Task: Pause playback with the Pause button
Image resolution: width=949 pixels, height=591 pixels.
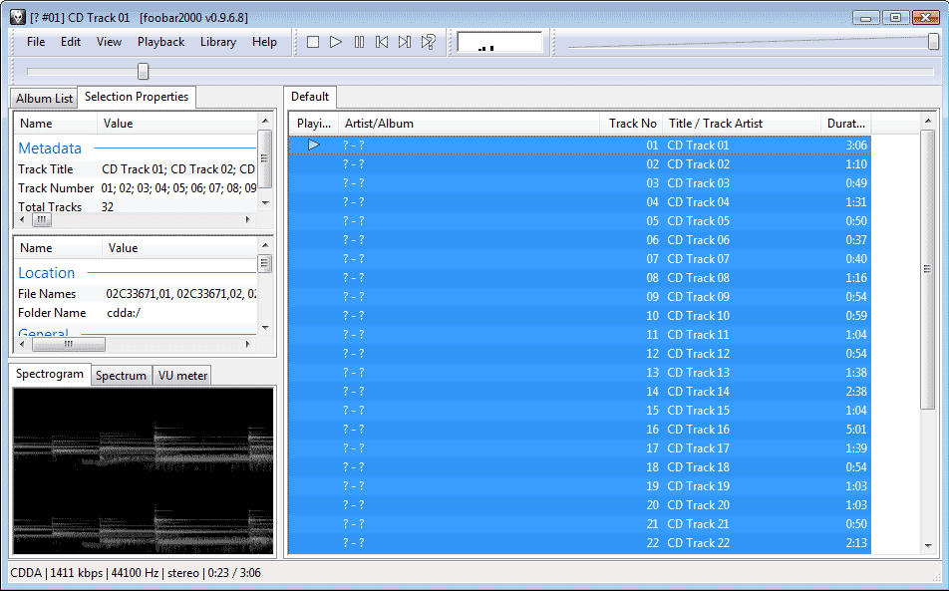Action: [x=359, y=42]
